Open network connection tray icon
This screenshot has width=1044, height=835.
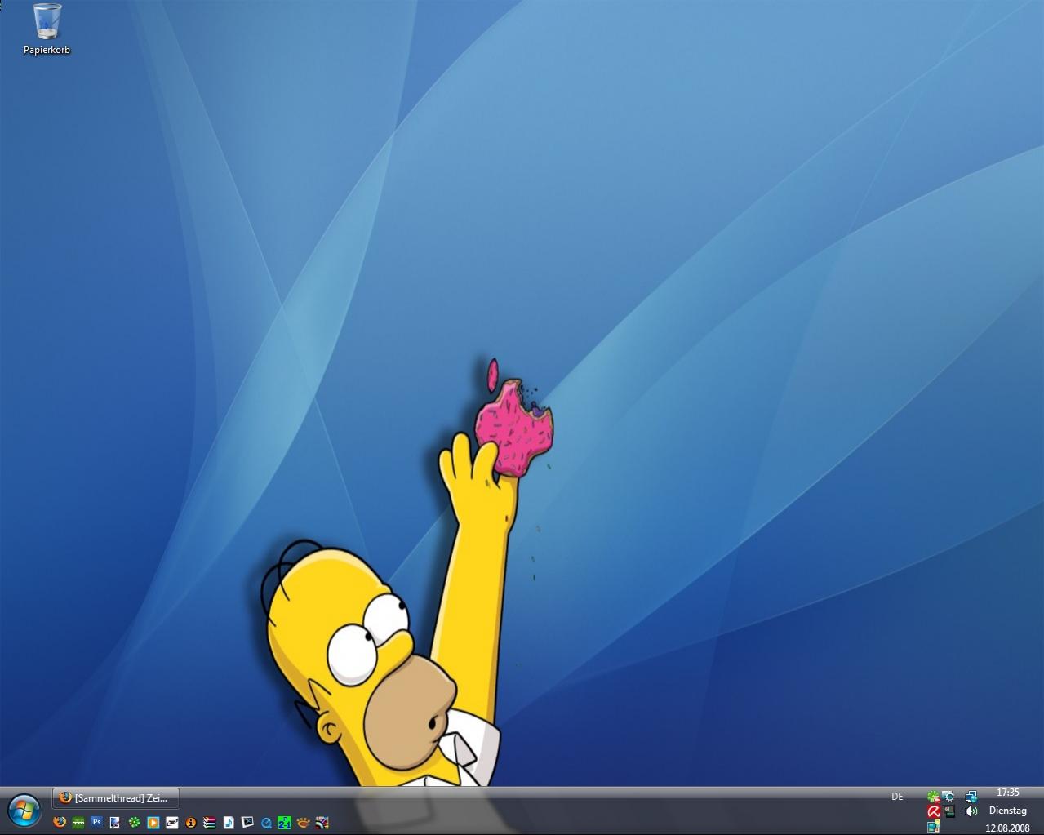click(971, 796)
